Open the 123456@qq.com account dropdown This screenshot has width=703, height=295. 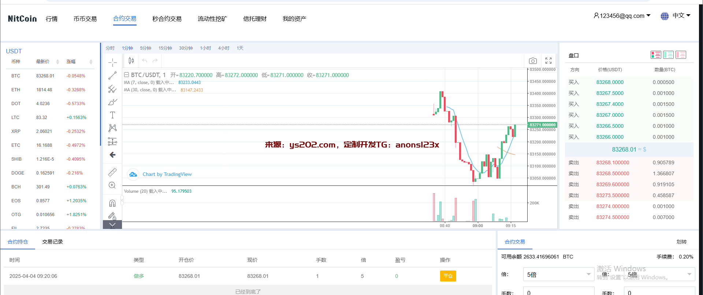click(x=622, y=16)
